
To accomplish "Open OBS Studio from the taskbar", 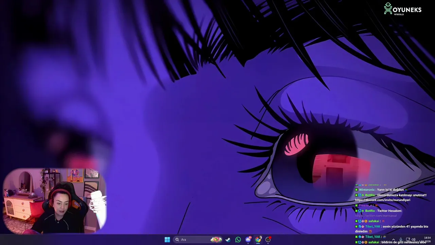I will pyautogui.click(x=268, y=240).
